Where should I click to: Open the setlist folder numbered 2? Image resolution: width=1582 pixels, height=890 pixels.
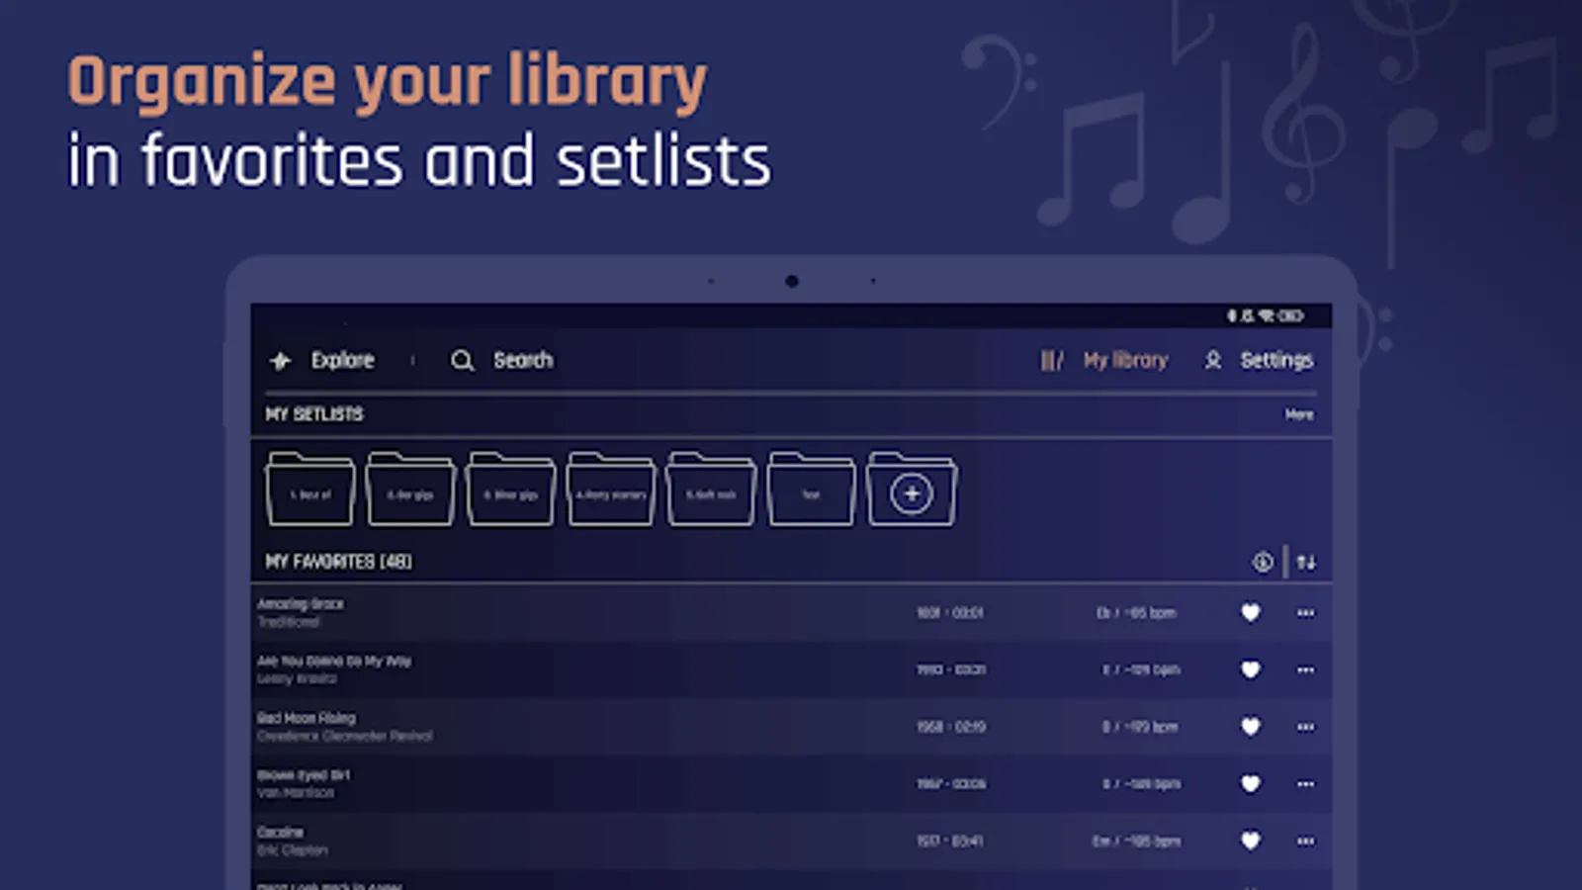(x=410, y=489)
